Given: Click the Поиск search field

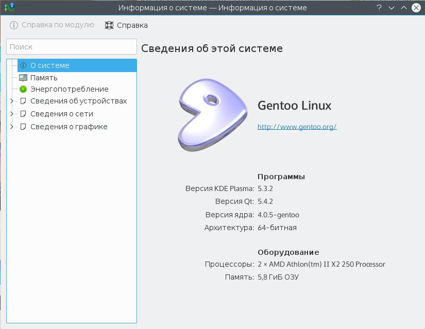Looking at the screenshot, I should [72, 46].
